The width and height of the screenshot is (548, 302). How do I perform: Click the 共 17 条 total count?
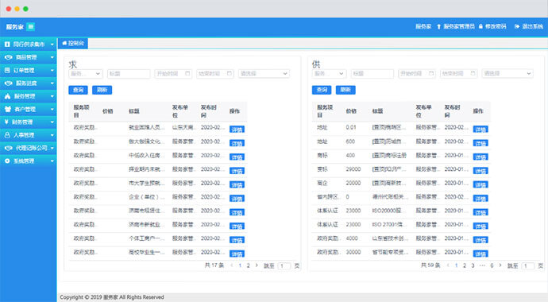pos(214,265)
